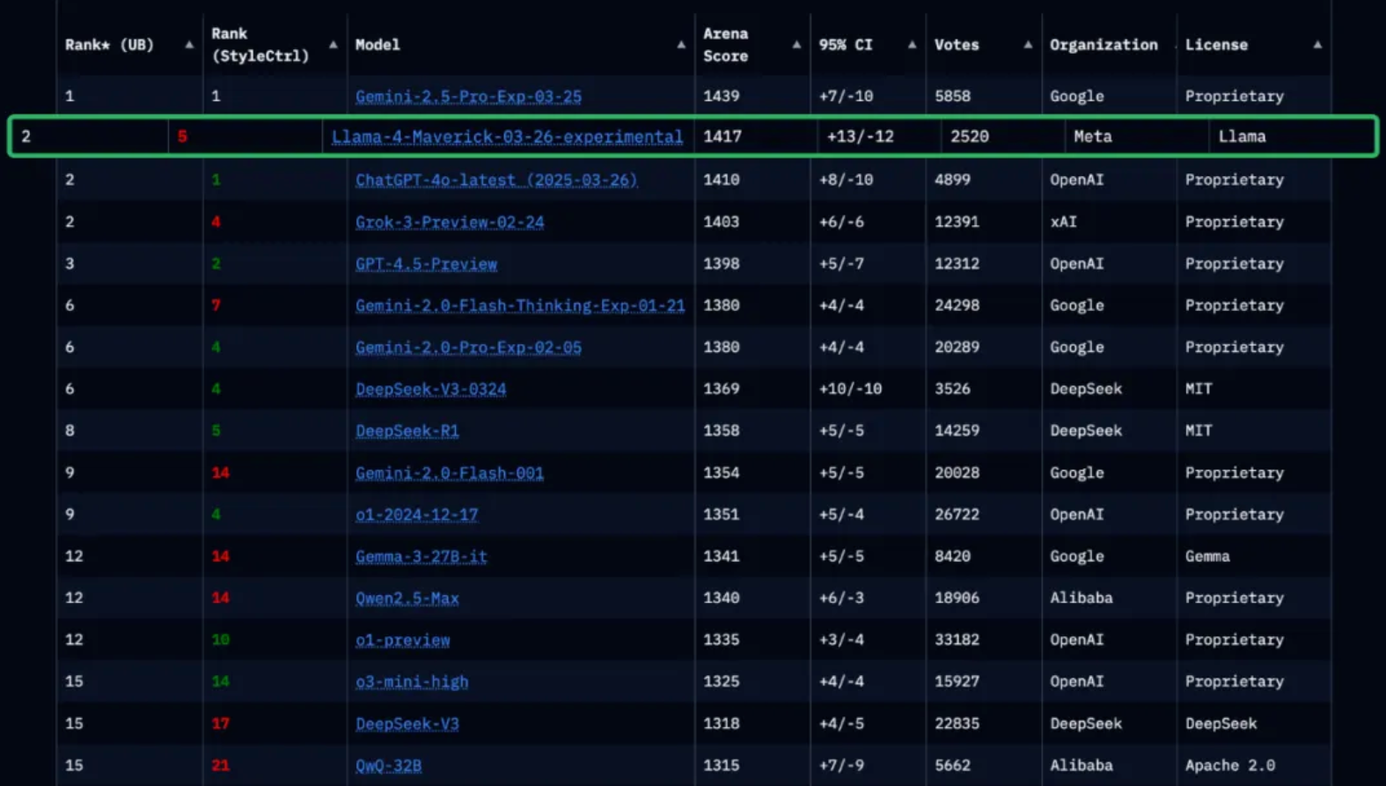
Task: Click Arena Score 1315 cell
Action: [x=722, y=765]
